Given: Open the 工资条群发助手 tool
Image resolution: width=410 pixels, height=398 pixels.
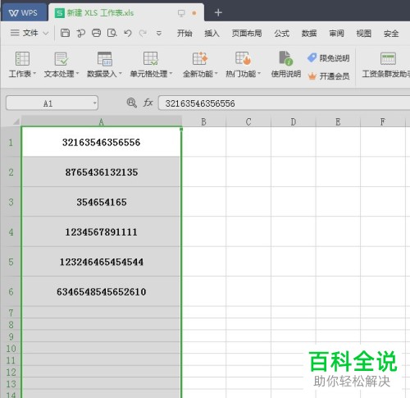Looking at the screenshot, I should tap(386, 65).
